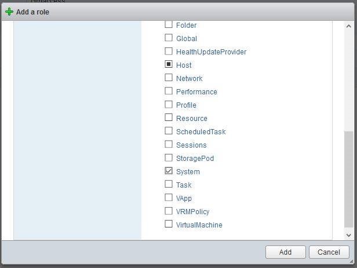The width and height of the screenshot is (357, 268).
Task: Tick the Resource checkbox
Action: (169, 118)
